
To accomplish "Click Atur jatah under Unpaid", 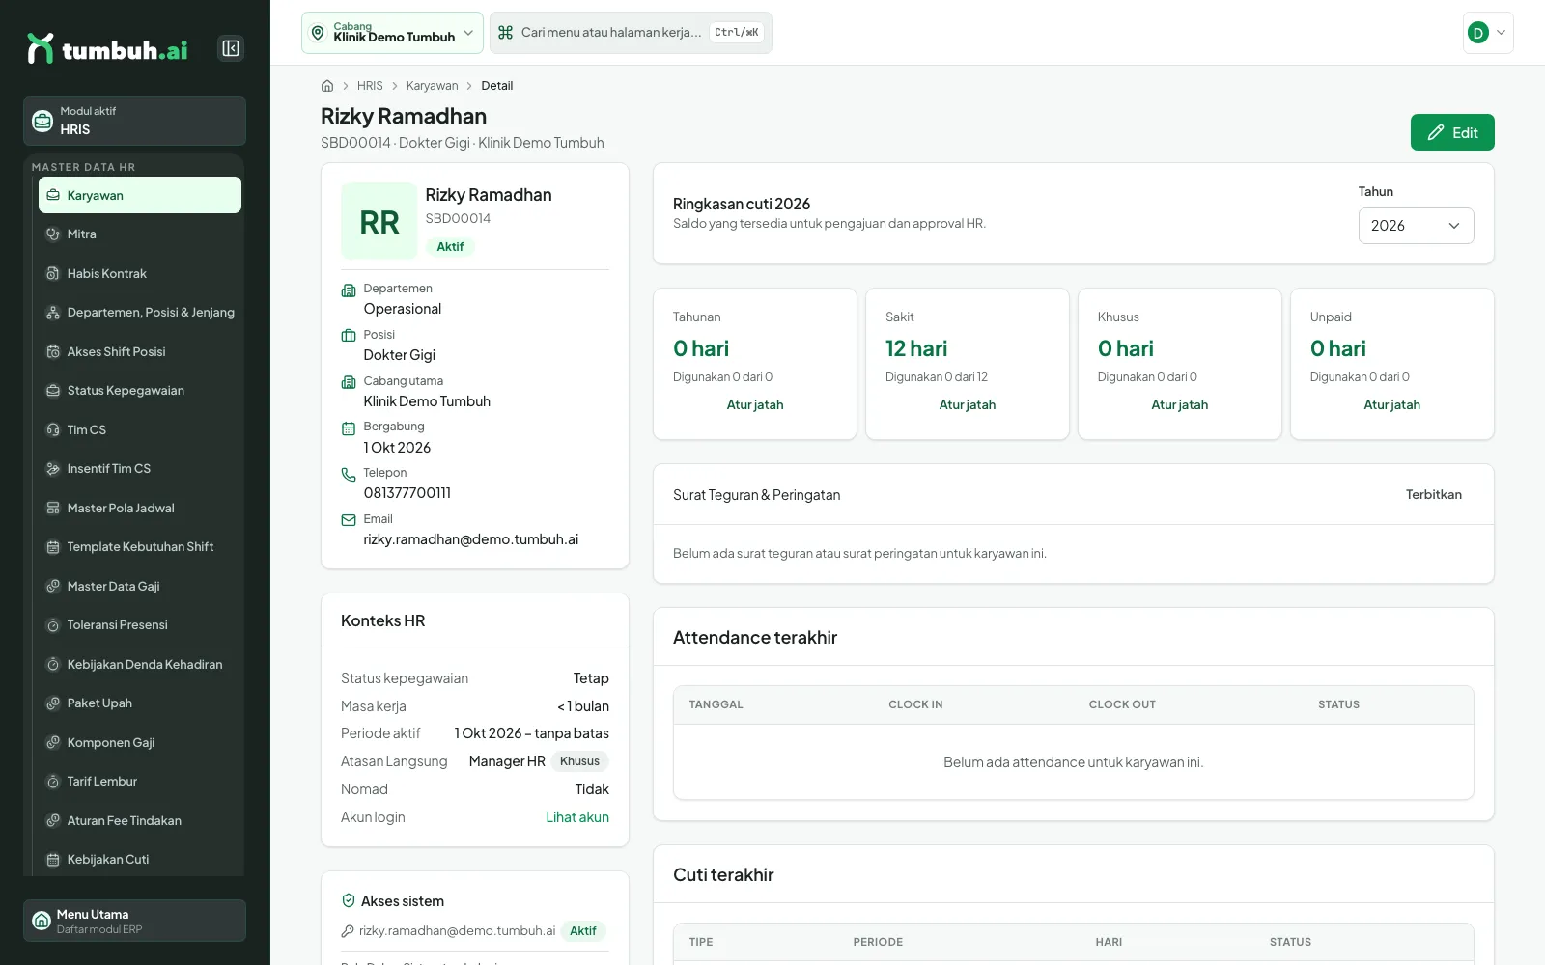I will (x=1391, y=405).
